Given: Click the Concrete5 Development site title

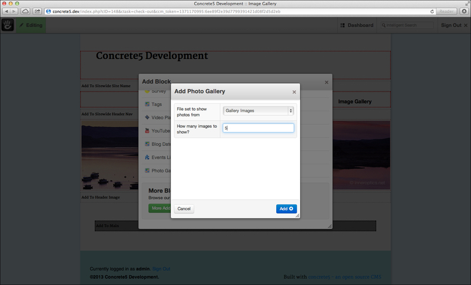Looking at the screenshot, I should [152, 56].
